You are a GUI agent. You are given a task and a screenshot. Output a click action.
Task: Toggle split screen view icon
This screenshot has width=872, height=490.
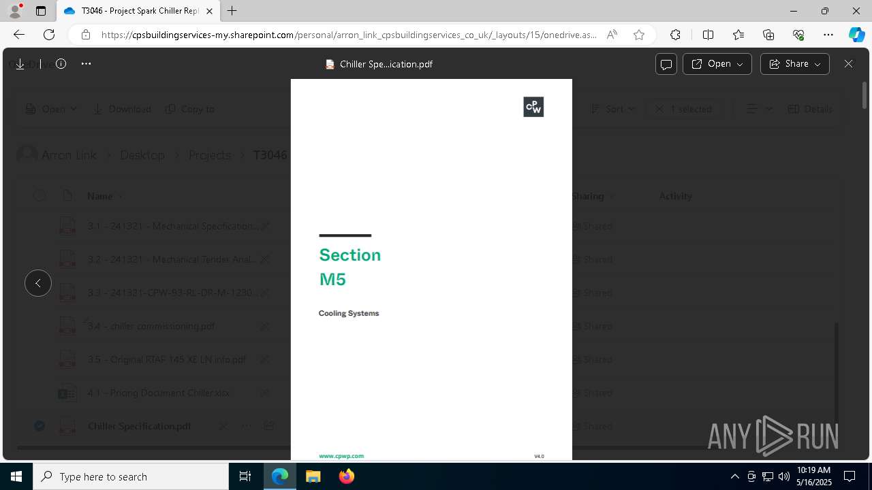point(708,35)
